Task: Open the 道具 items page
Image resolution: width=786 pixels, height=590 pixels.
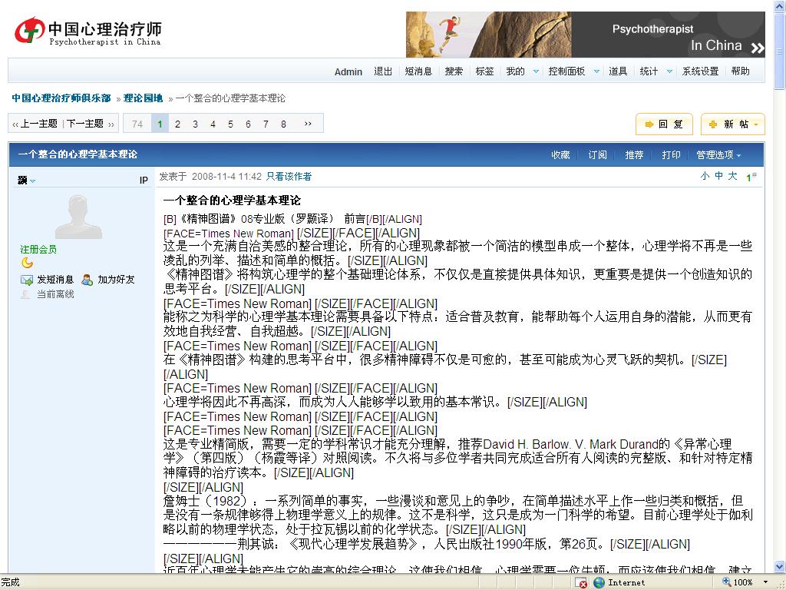Action: [x=618, y=71]
